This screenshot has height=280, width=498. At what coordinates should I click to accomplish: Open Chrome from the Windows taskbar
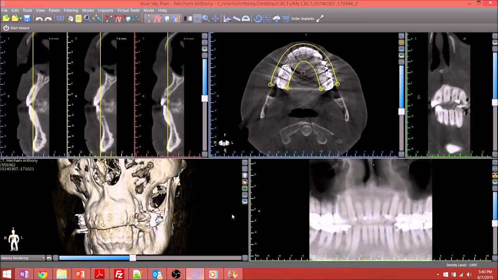(42, 275)
